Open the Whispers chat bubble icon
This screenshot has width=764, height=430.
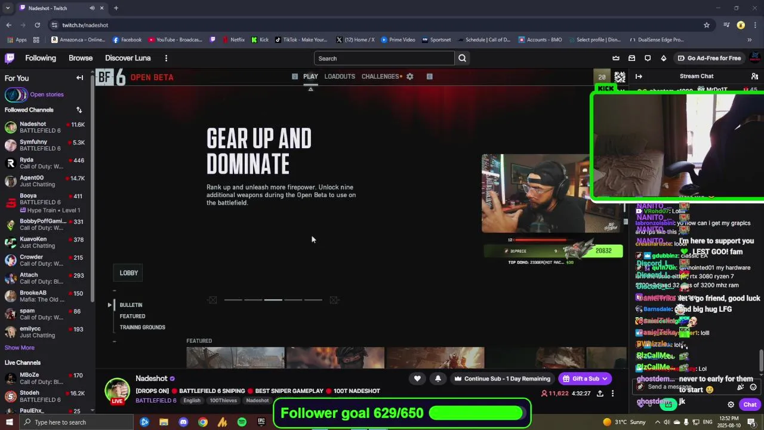point(648,58)
